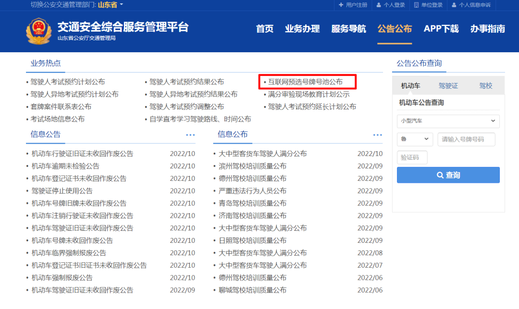Select the 机动车 query tab

tap(410, 86)
